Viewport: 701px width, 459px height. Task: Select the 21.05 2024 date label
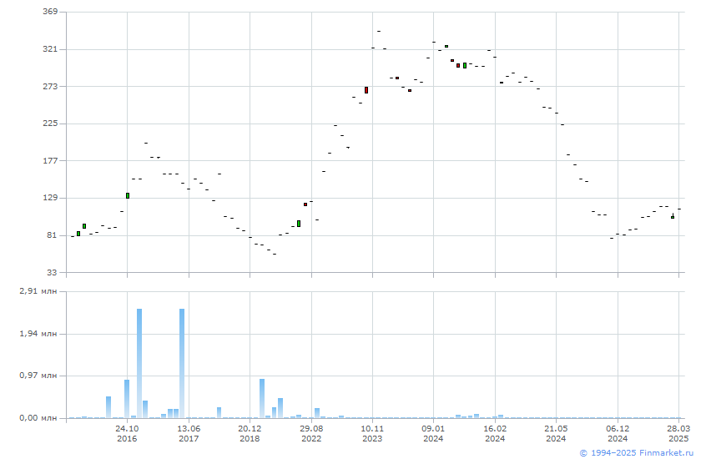pyautogui.click(x=556, y=433)
